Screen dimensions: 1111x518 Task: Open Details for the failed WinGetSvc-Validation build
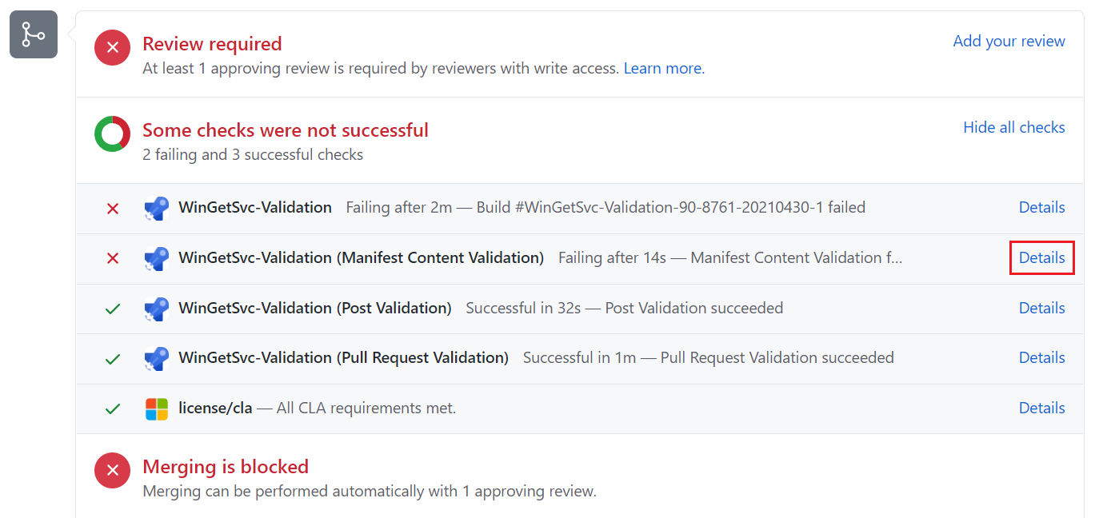1041,207
